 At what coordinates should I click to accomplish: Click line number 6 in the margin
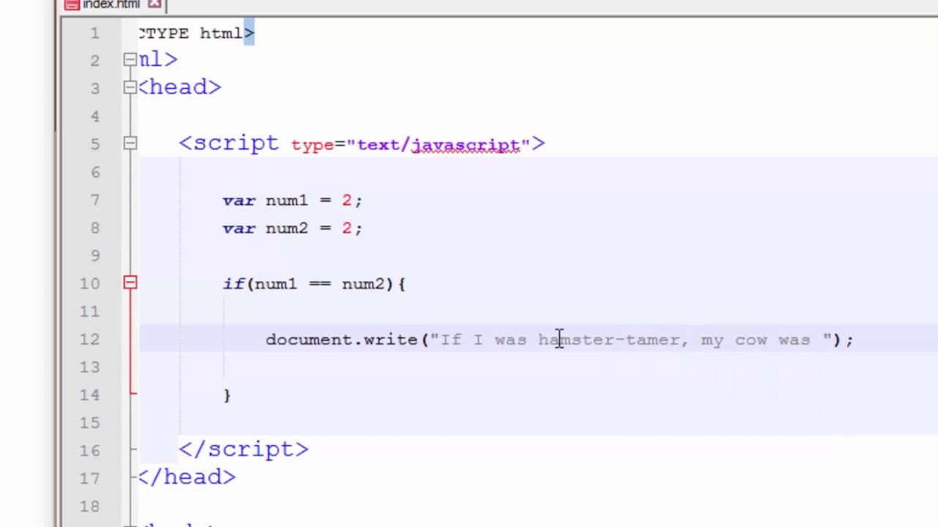95,172
